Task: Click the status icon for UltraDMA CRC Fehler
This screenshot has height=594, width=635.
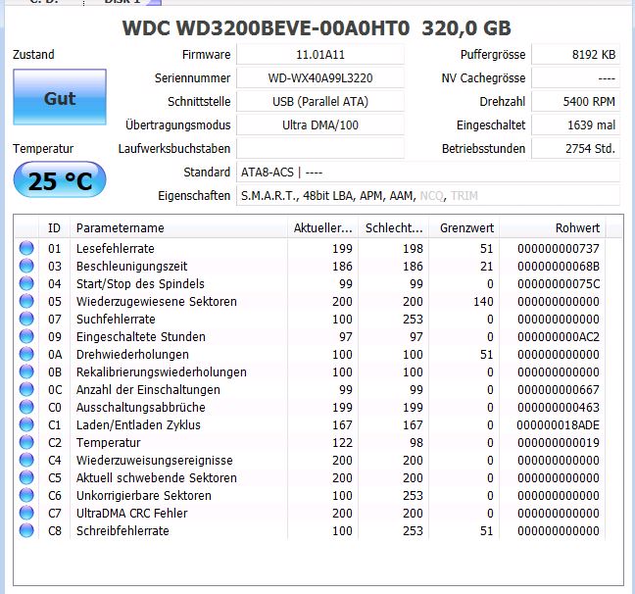Action: [26, 513]
